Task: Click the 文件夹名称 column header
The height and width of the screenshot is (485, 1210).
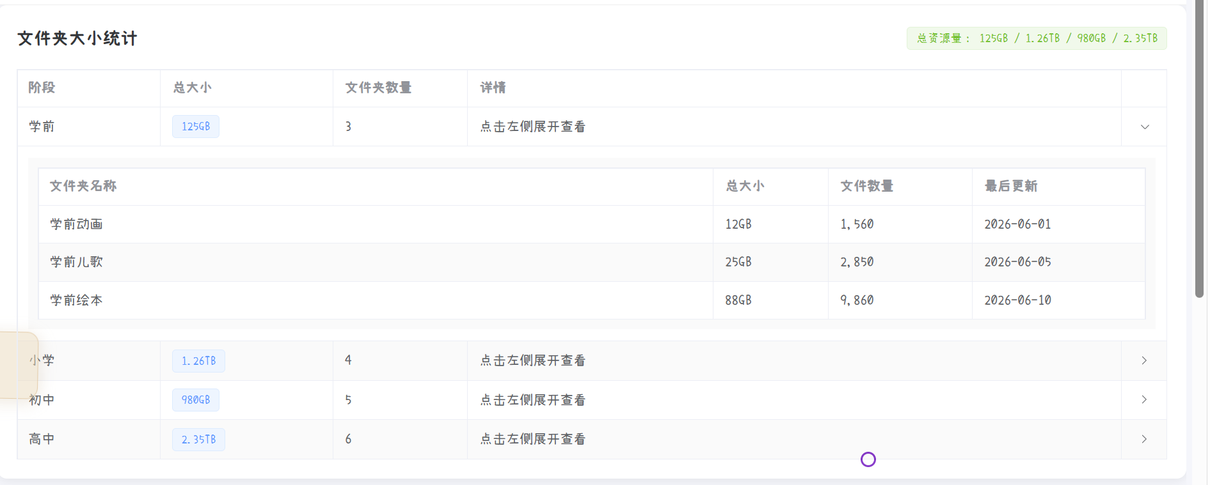Action: (83, 186)
